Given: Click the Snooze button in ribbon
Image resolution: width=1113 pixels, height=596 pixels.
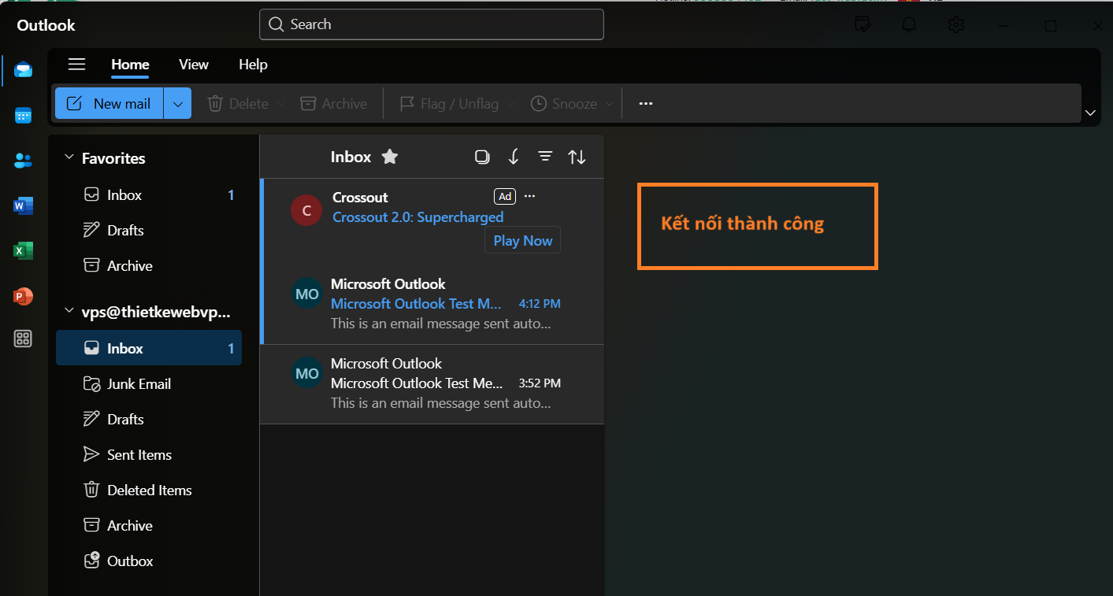Looking at the screenshot, I should coord(564,104).
